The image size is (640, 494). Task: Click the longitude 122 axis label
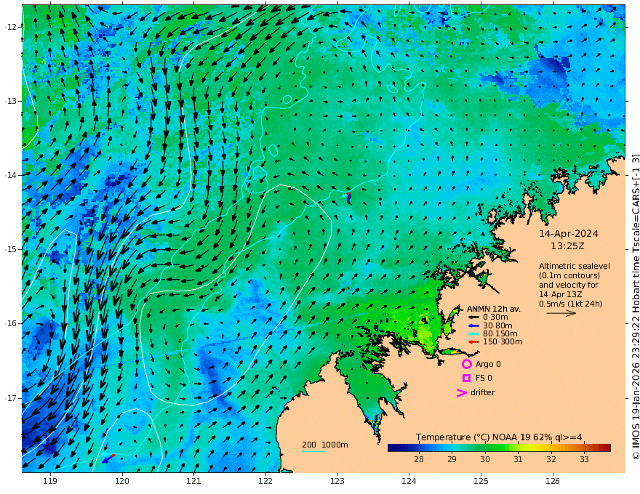[x=265, y=482]
